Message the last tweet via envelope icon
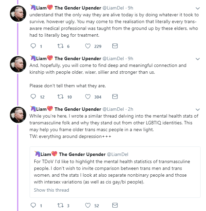This screenshot has width=206, height=211. (x=115, y=205)
